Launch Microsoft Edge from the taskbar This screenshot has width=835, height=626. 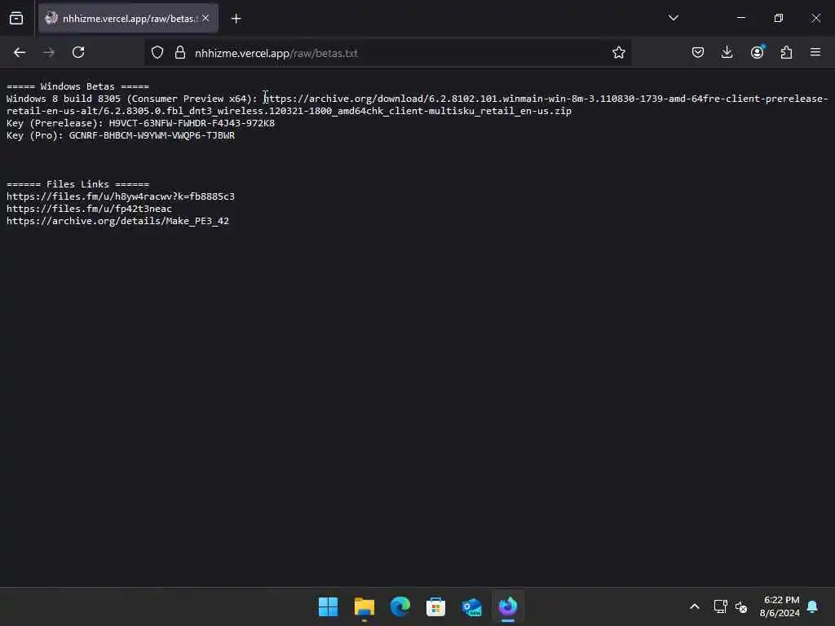(400, 606)
